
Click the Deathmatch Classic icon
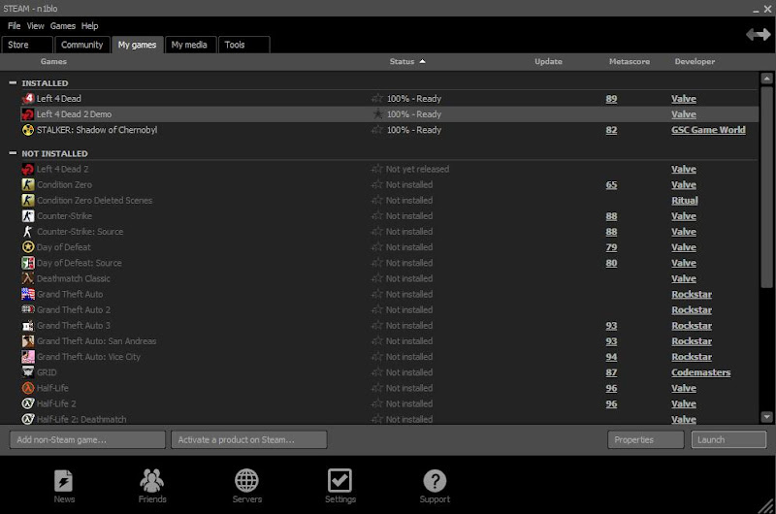[x=28, y=278]
